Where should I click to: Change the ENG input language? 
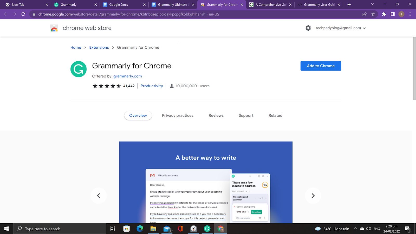pyautogui.click(x=377, y=229)
